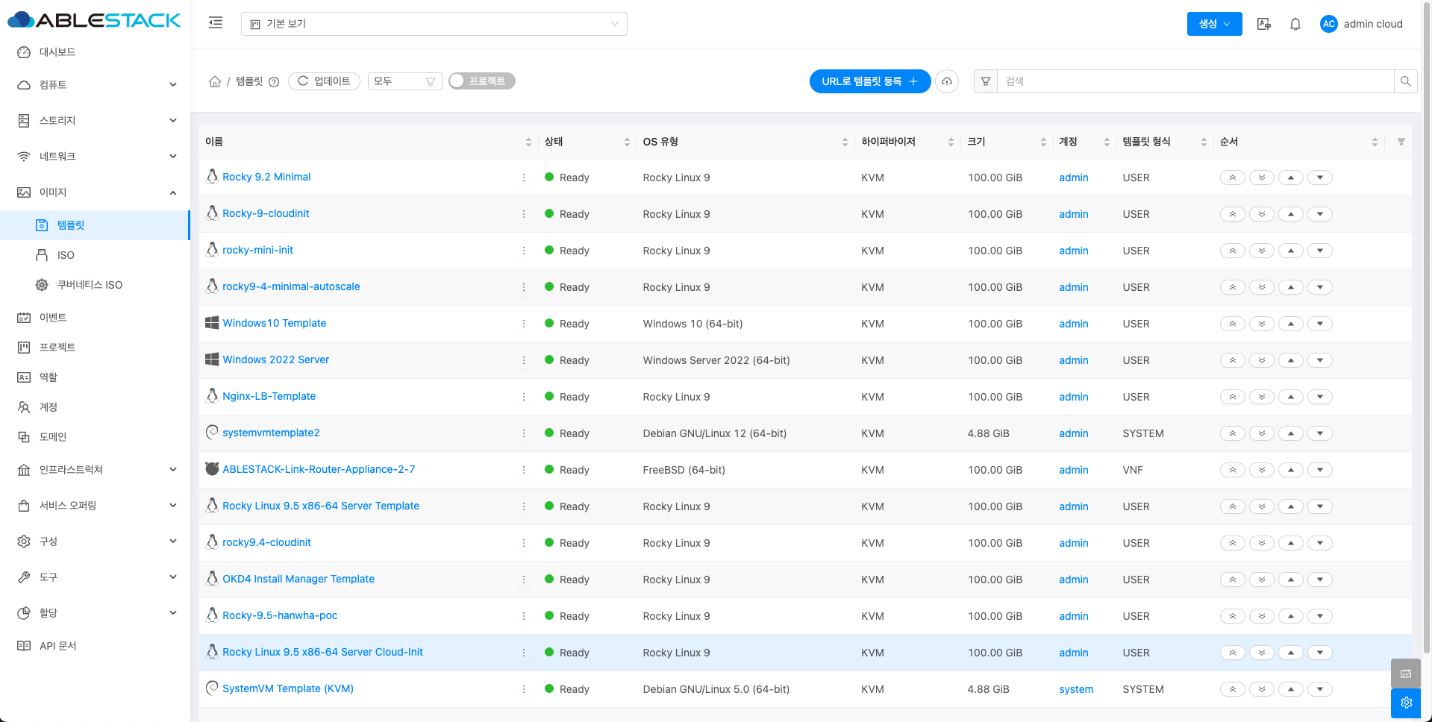The height and width of the screenshot is (722, 1432).
Task: Open ISO in the sidebar
Action: 66,255
